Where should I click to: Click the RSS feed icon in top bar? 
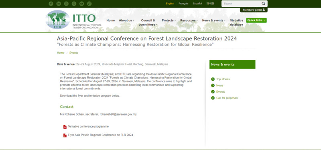point(89,4)
